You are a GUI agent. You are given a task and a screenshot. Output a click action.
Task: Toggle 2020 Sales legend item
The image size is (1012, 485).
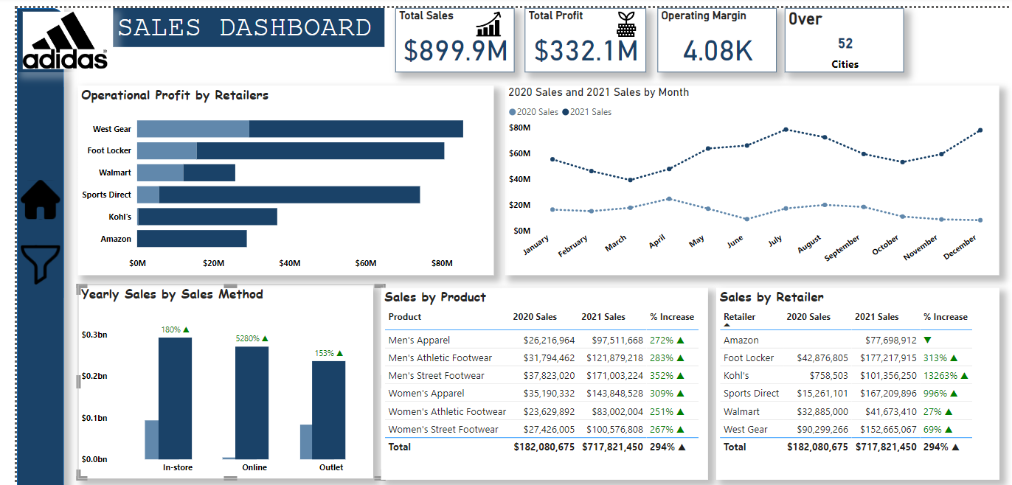[534, 112]
